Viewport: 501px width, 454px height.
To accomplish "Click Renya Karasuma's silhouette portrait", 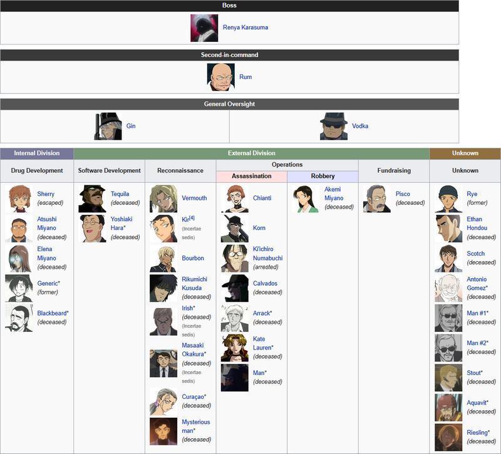I will [x=204, y=28].
